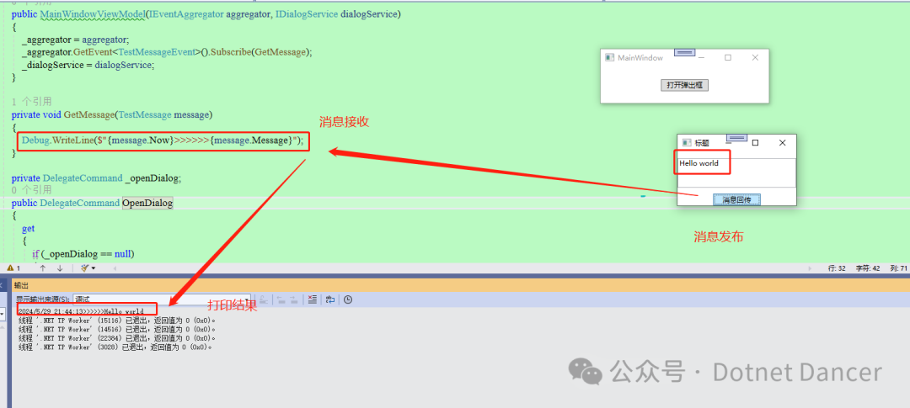Click the MainWindow title bar app icon
This screenshot has height=408, width=910.
[x=609, y=57]
